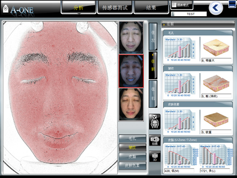Click the 皮肤色素 Standard 2.30 bar chart
The image size is (237, 178).
tap(180, 122)
